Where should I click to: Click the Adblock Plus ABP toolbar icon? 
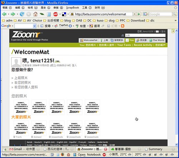[x=55, y=14]
